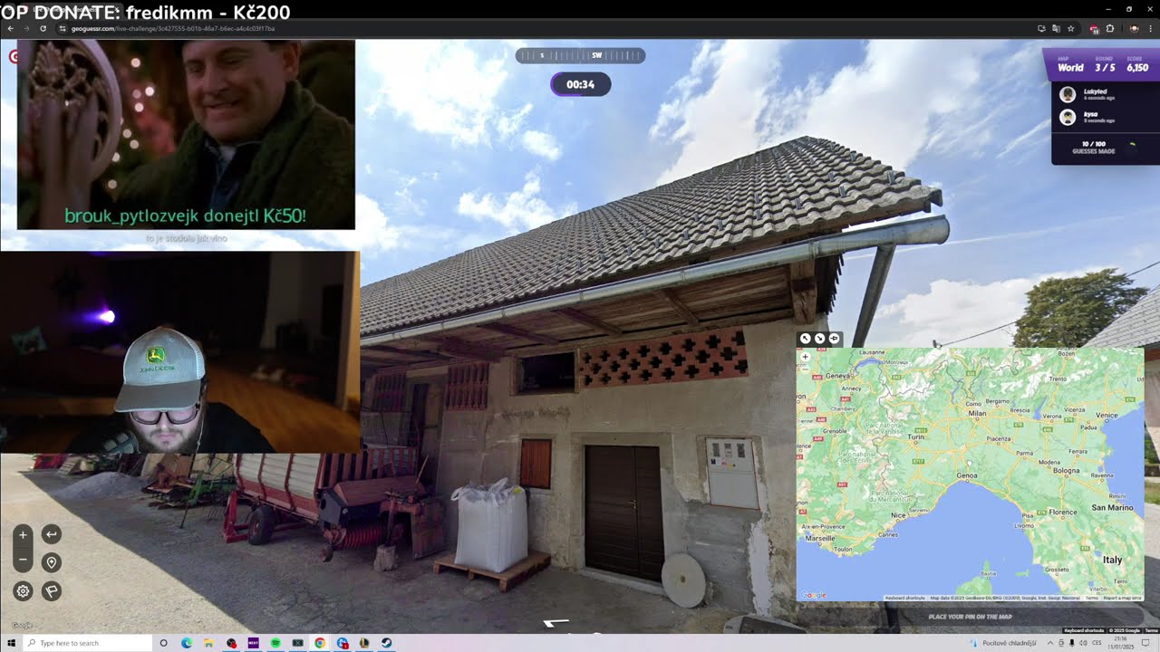Click Venice label on the guess map
The image size is (1160, 652).
click(x=1107, y=415)
